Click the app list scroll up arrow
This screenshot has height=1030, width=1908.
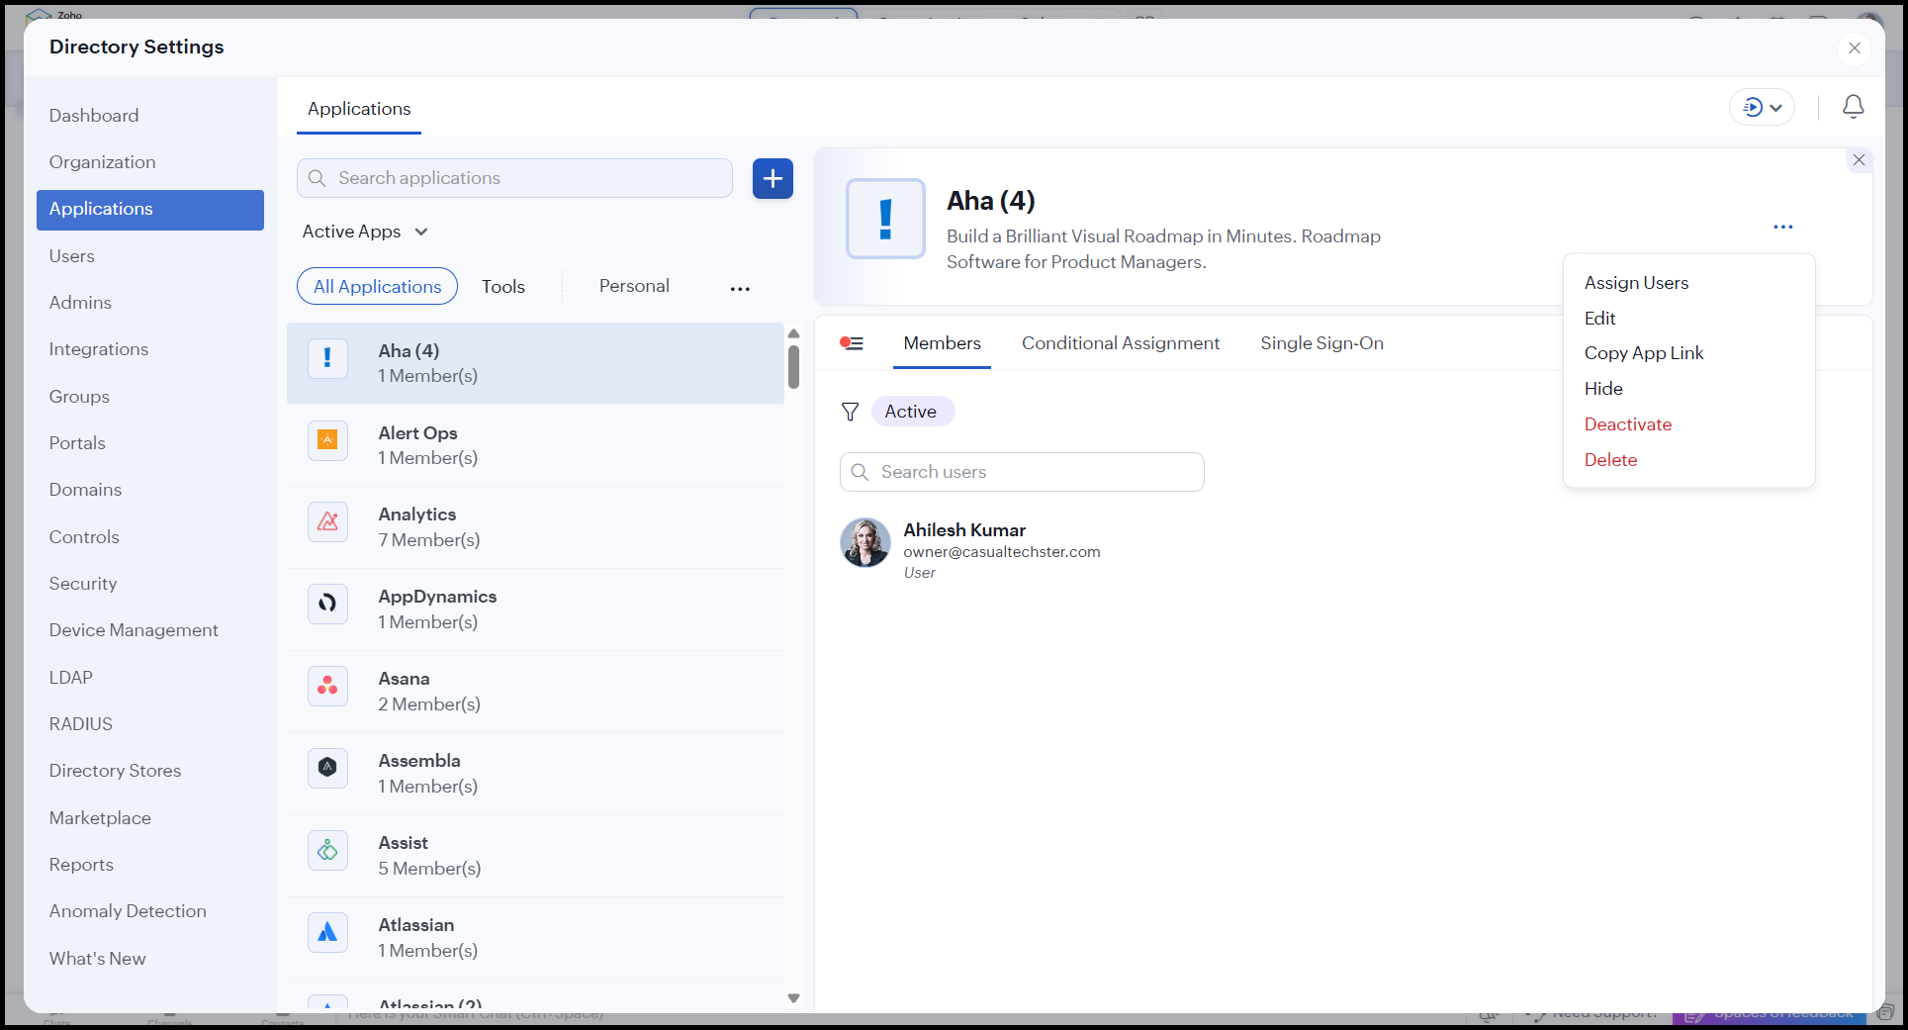(x=793, y=333)
